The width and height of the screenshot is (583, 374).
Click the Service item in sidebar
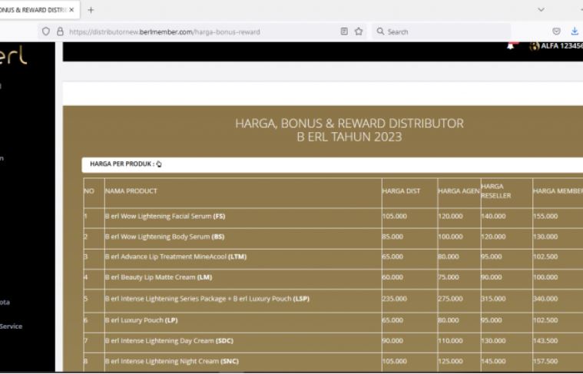tap(12, 326)
